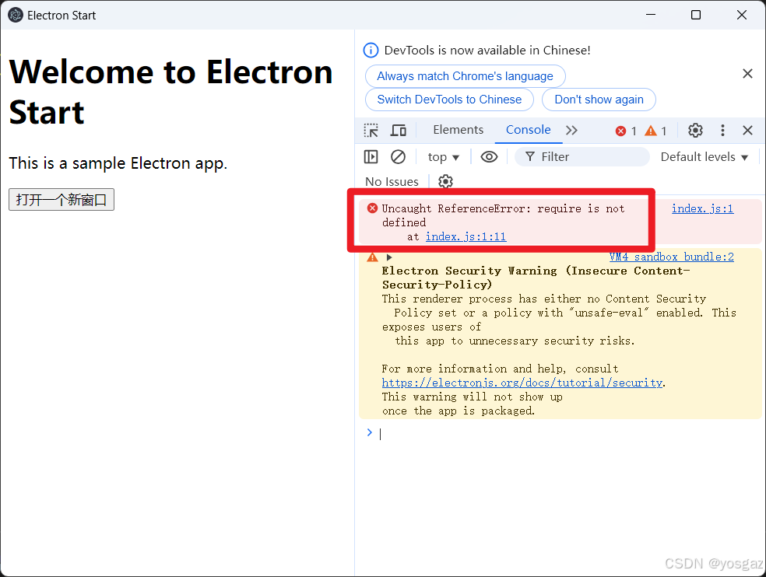Viewport: 766px width, 577px height.
Task: Open the customize DevTools three-dot menu
Action: (x=722, y=130)
